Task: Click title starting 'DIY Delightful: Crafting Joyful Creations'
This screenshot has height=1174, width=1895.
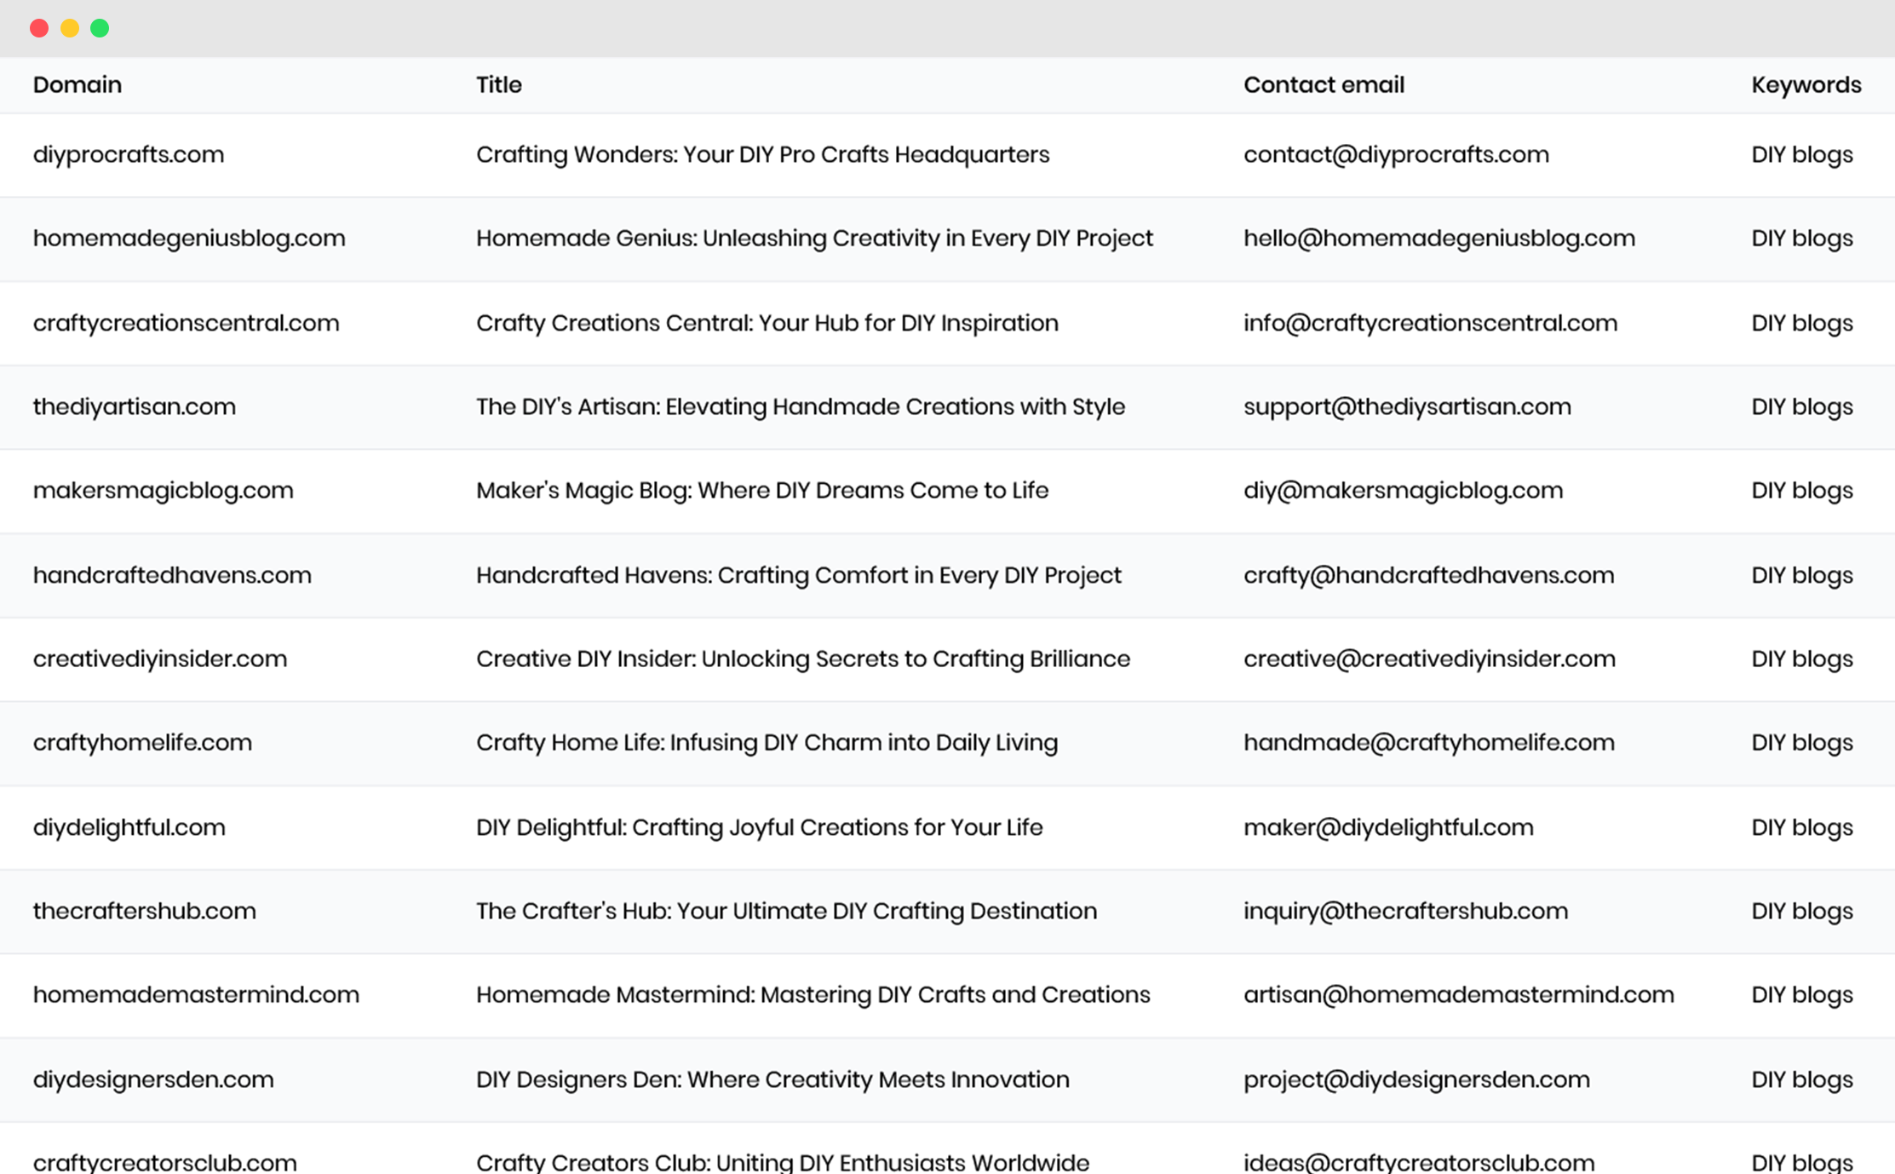Action: [760, 827]
